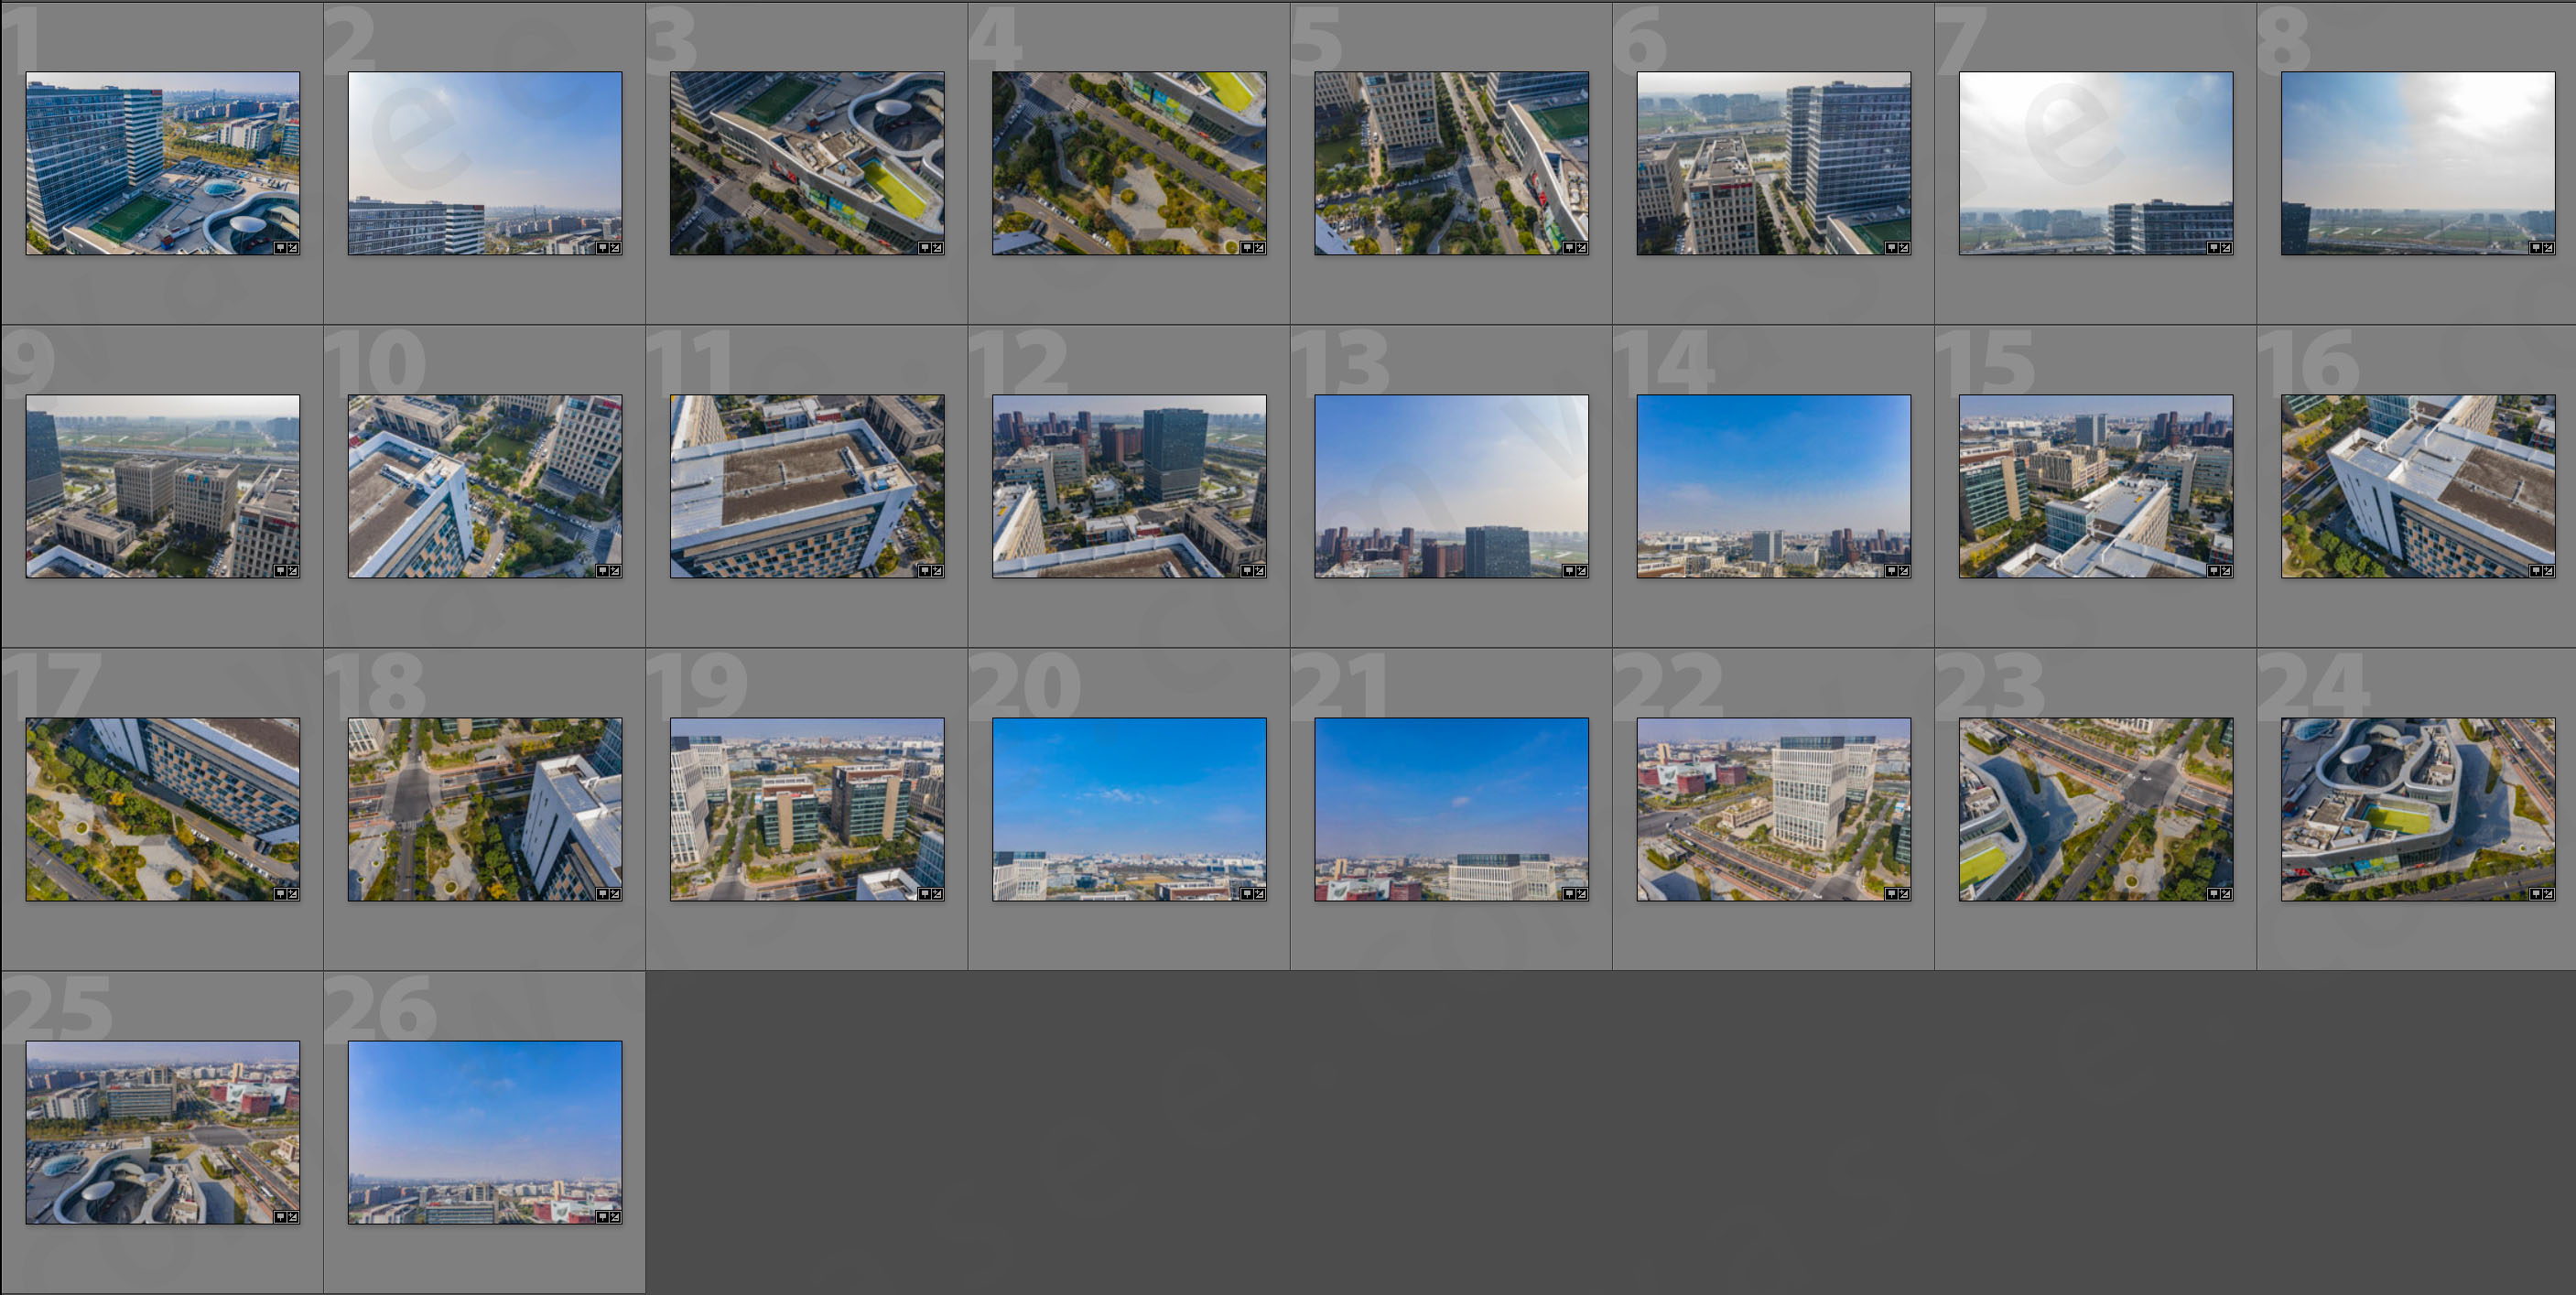Image resolution: width=2576 pixels, height=1295 pixels.
Task: Click keyword badge on photo 17
Action: [x=281, y=893]
